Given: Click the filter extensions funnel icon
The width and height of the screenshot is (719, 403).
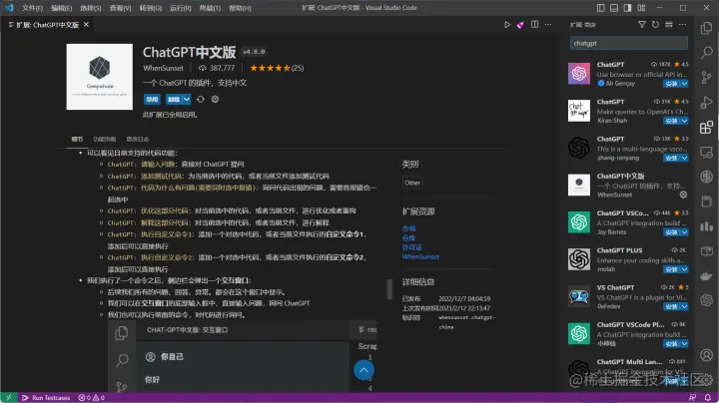Looking at the screenshot, I should [641, 24].
